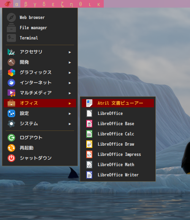Click the システム gear icon

[x=11, y=124]
